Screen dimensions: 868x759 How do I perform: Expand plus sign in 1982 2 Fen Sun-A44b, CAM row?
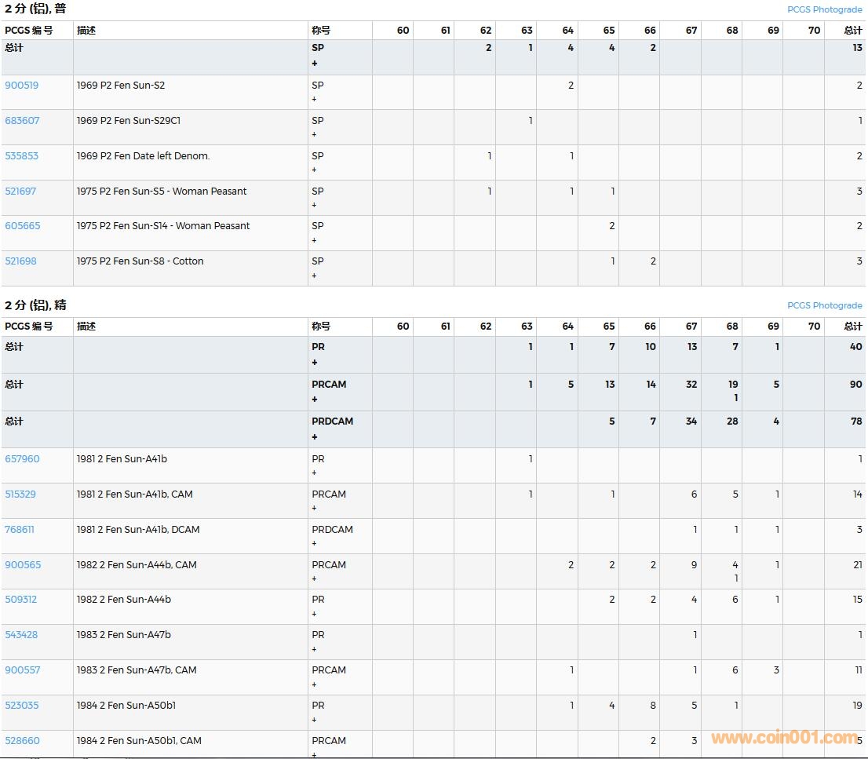[315, 579]
